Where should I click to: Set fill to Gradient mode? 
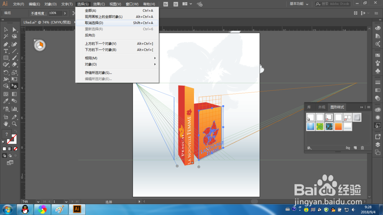point(10,148)
